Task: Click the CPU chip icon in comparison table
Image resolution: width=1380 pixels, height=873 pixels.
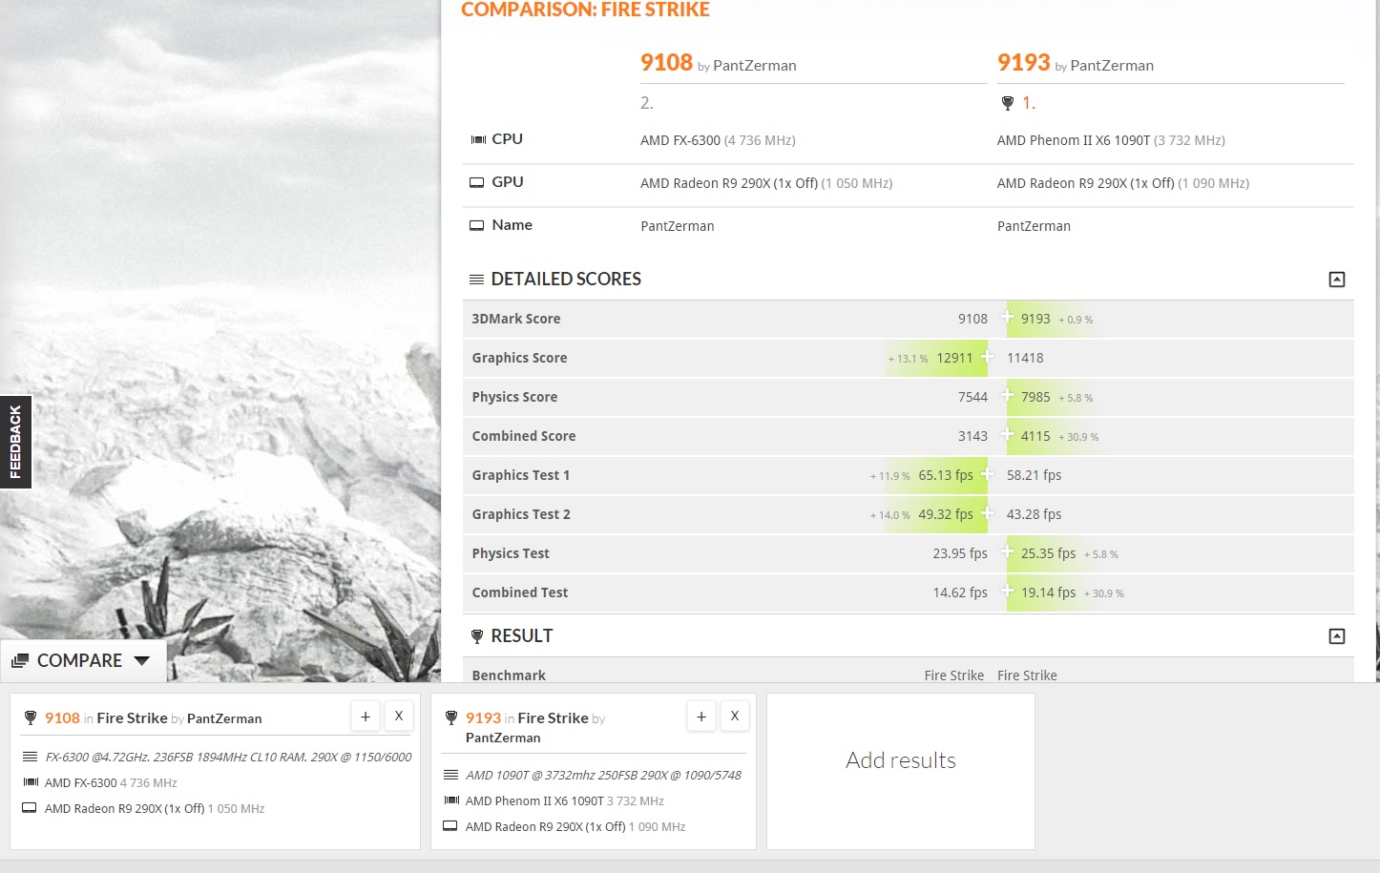Action: click(x=478, y=139)
